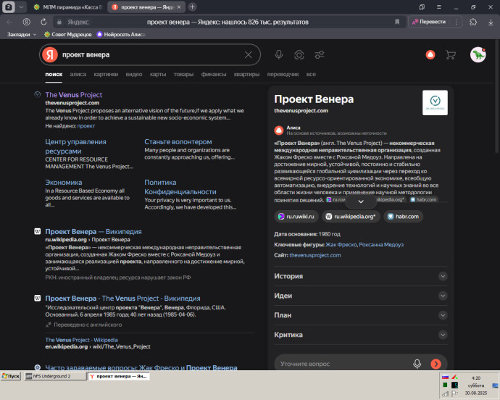
Task: Switch to the финансы search tab
Action: pyautogui.click(x=214, y=75)
